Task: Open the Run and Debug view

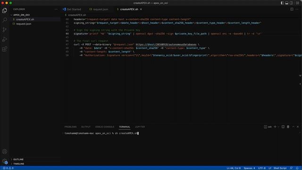Action: coord(5,39)
